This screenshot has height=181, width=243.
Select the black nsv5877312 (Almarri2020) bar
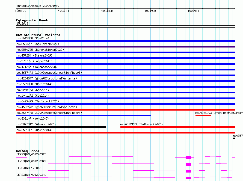(x=61, y=127)
